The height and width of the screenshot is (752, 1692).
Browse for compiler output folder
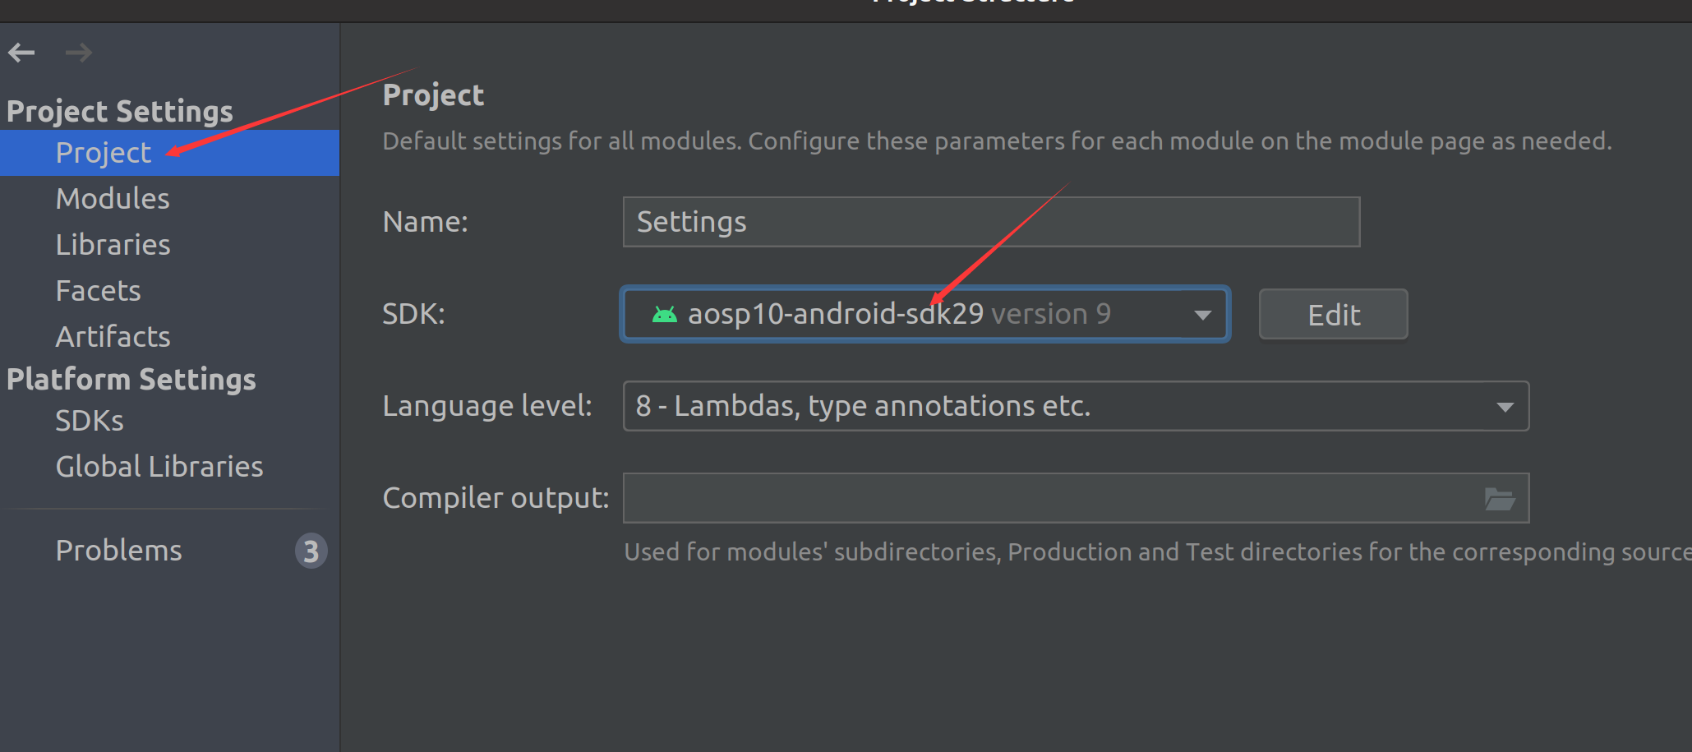1499,499
